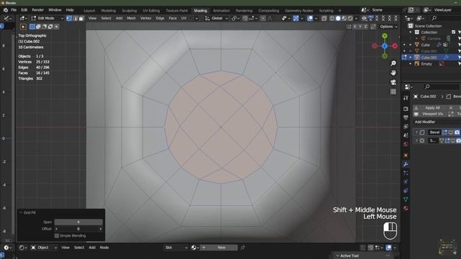461x259 pixels.
Task: Click the zoom magnifier viewport icon
Action: tap(393, 63)
